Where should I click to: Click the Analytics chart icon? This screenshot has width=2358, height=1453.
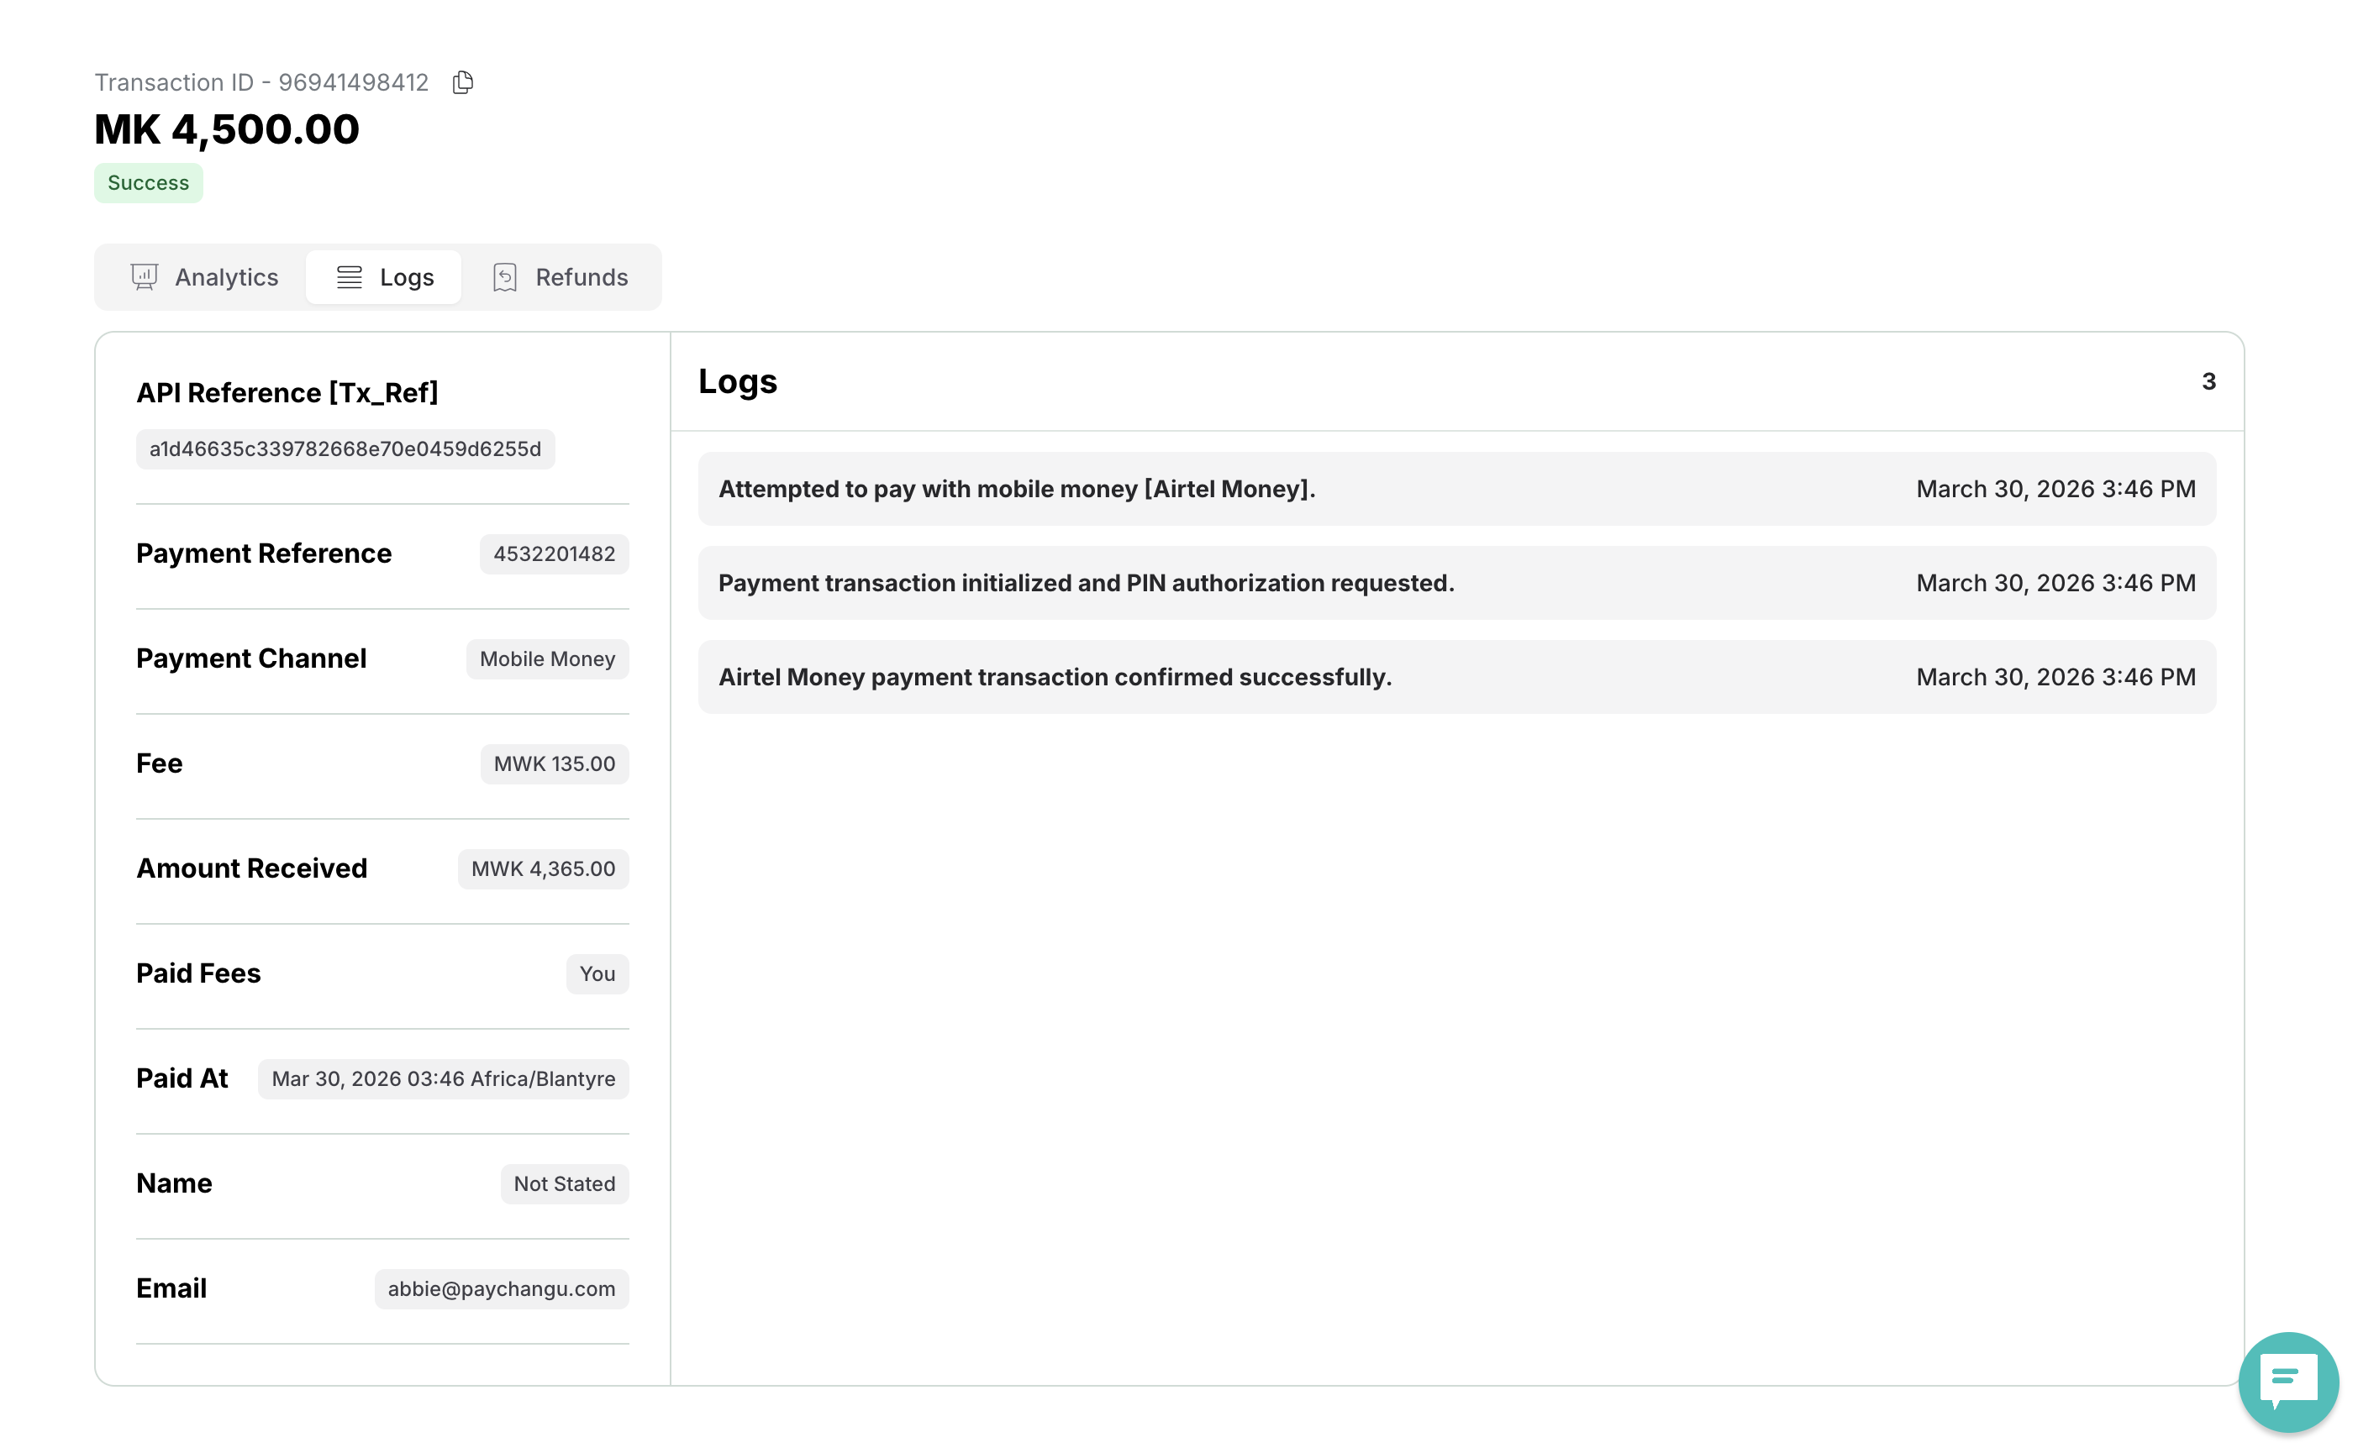pyautogui.click(x=145, y=277)
